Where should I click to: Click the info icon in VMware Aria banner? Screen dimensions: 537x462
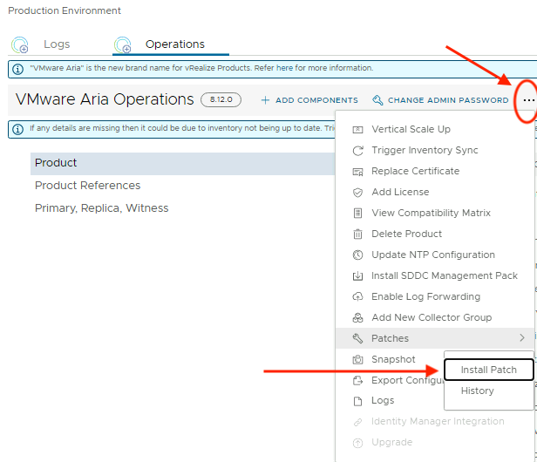pyautogui.click(x=17, y=69)
